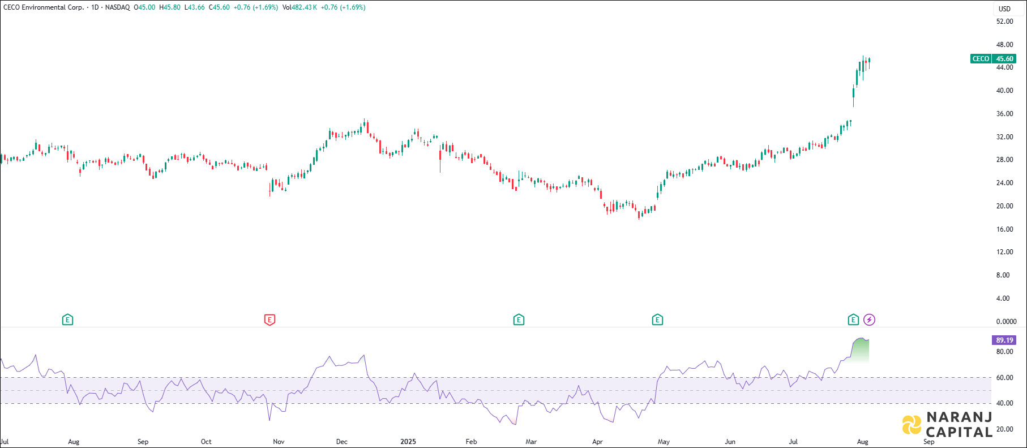This screenshot has height=448, width=1027.
Task: Click the 32.00 price axis label
Action: [x=1005, y=137]
